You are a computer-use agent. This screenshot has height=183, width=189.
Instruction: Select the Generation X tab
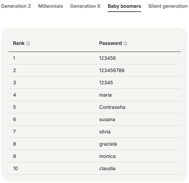click(85, 6)
